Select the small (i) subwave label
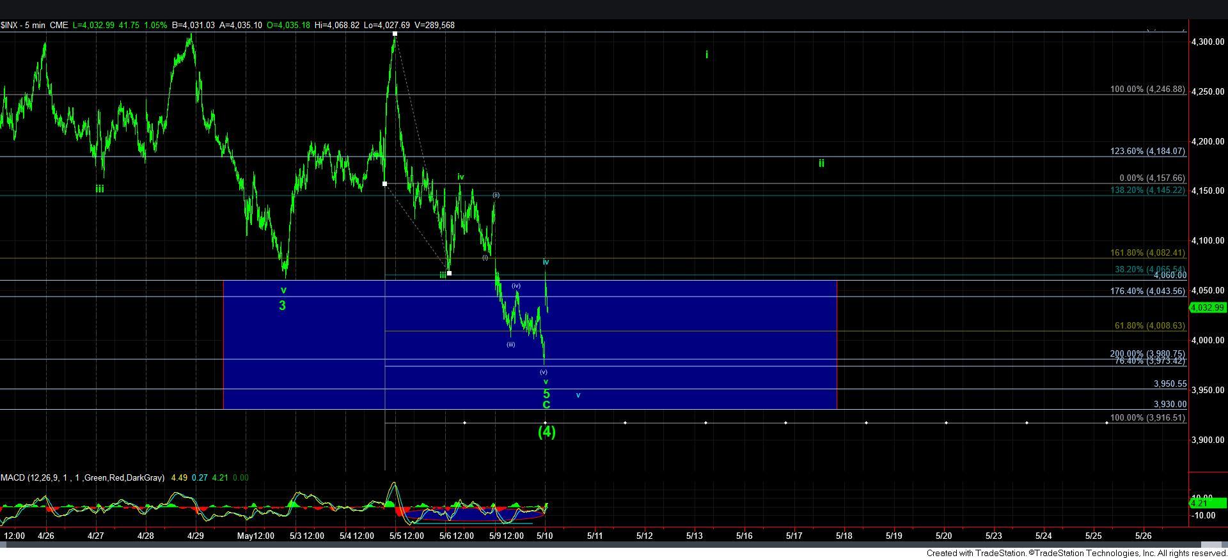The height and width of the screenshot is (558, 1228). [x=485, y=258]
